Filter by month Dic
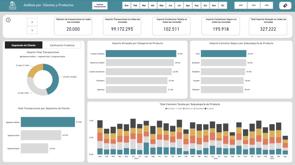 pyautogui.click(x=223, y=6)
